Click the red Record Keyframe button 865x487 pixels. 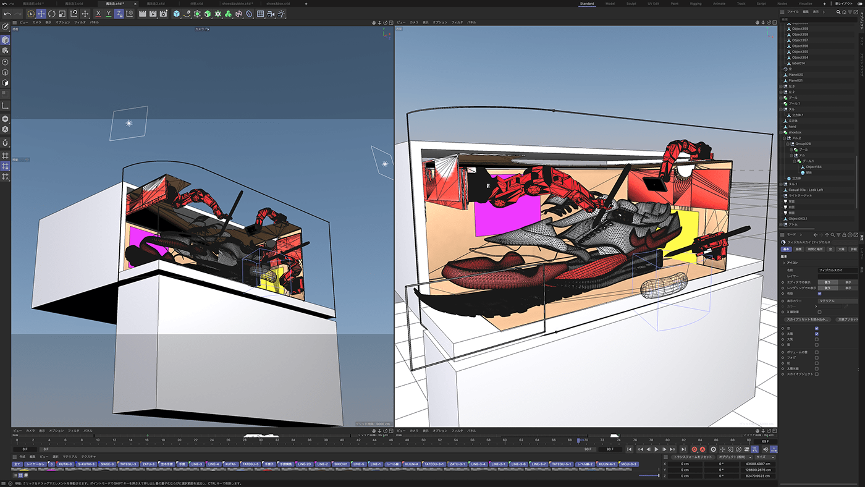694,449
